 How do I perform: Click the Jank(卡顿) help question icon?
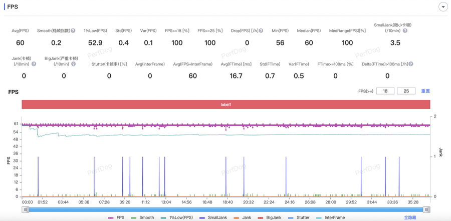tap(34, 64)
